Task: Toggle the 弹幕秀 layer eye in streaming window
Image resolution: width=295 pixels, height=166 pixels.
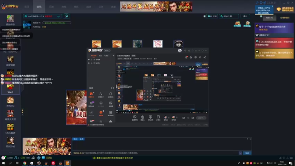Action: click(89, 59)
